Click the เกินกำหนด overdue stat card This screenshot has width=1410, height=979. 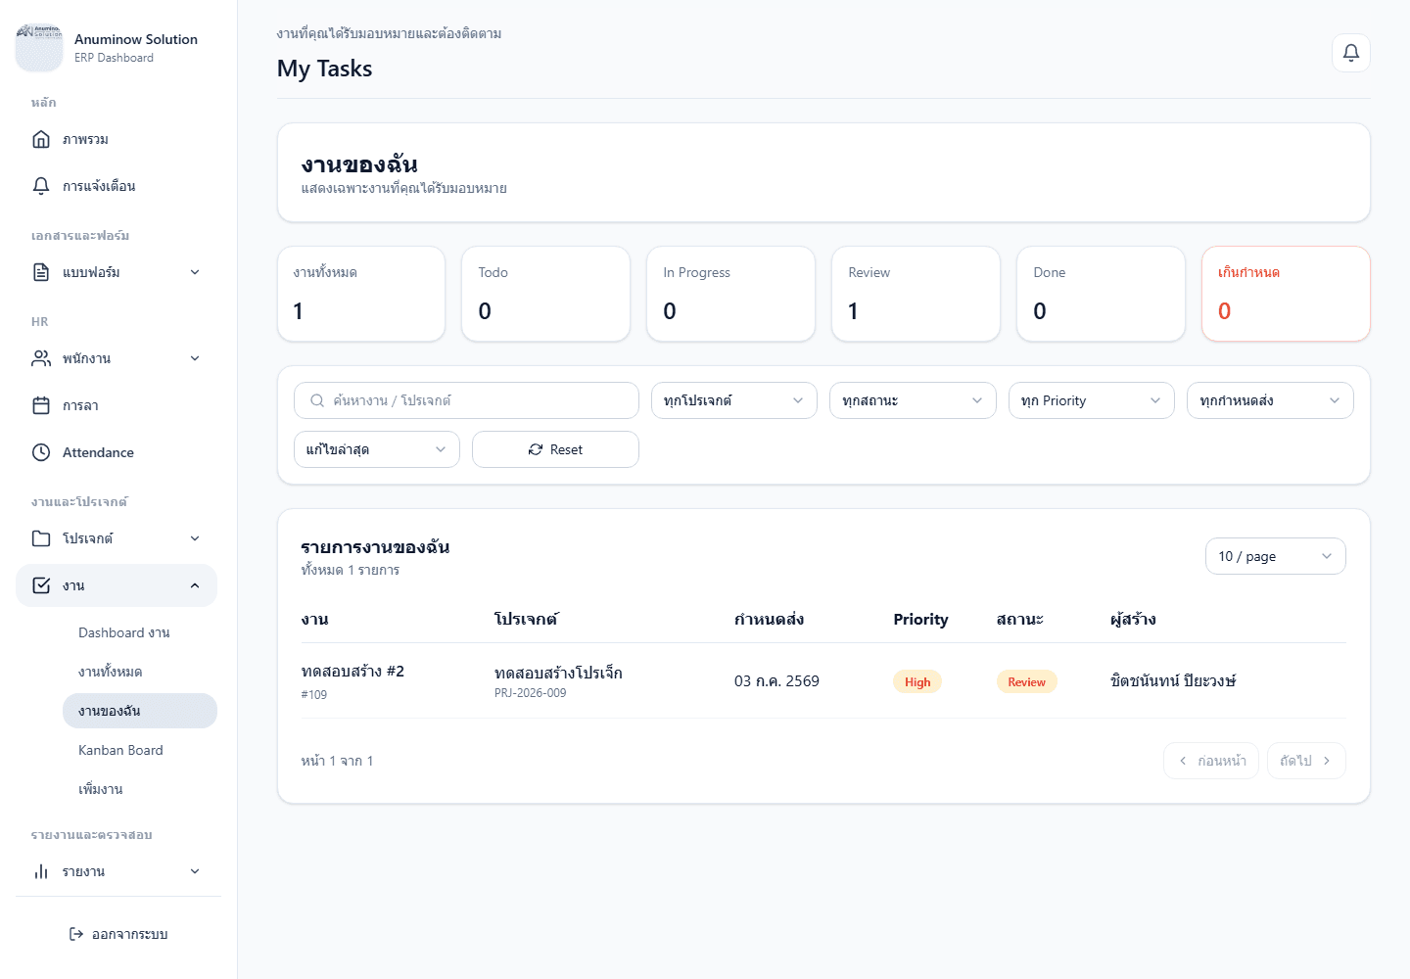tap(1286, 294)
